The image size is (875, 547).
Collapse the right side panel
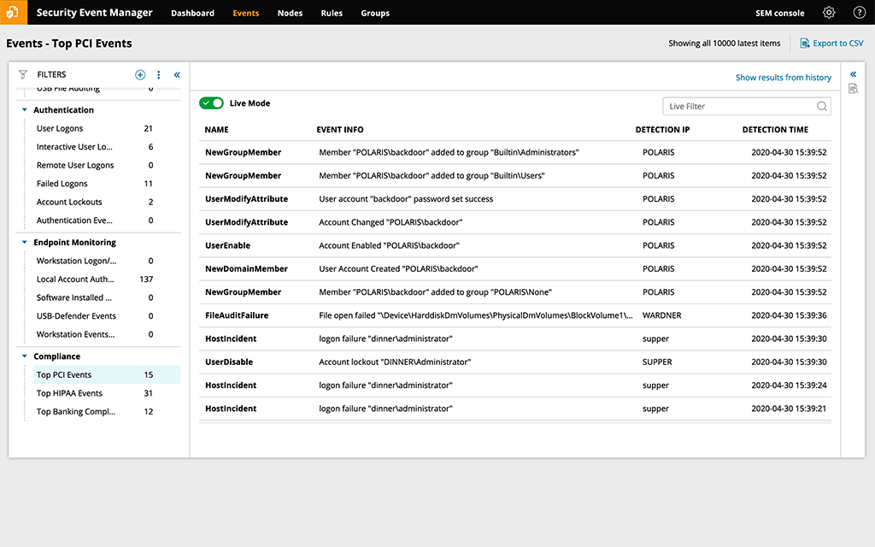tap(852, 73)
